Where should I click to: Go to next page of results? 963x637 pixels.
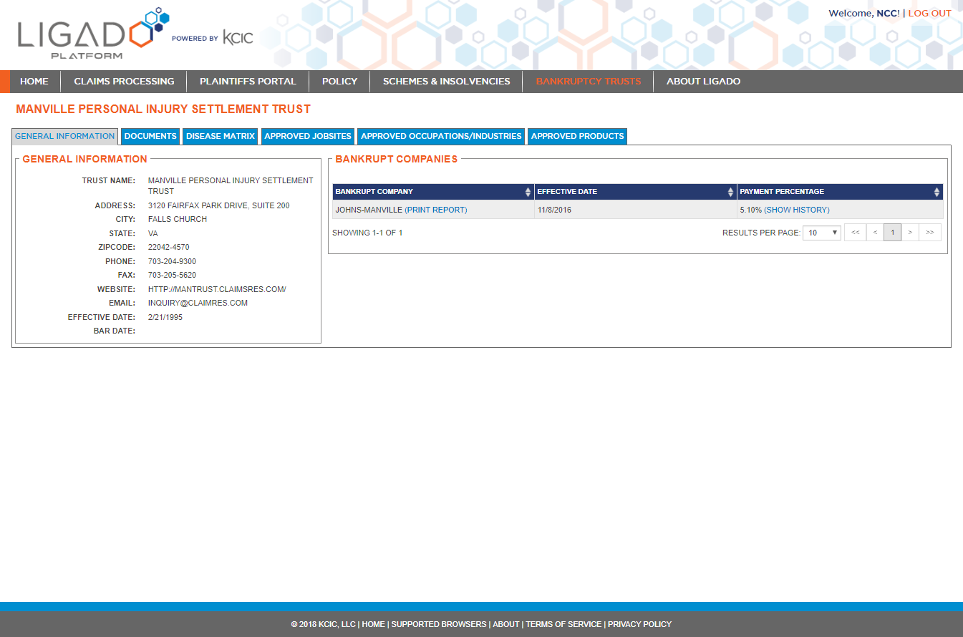click(x=910, y=233)
